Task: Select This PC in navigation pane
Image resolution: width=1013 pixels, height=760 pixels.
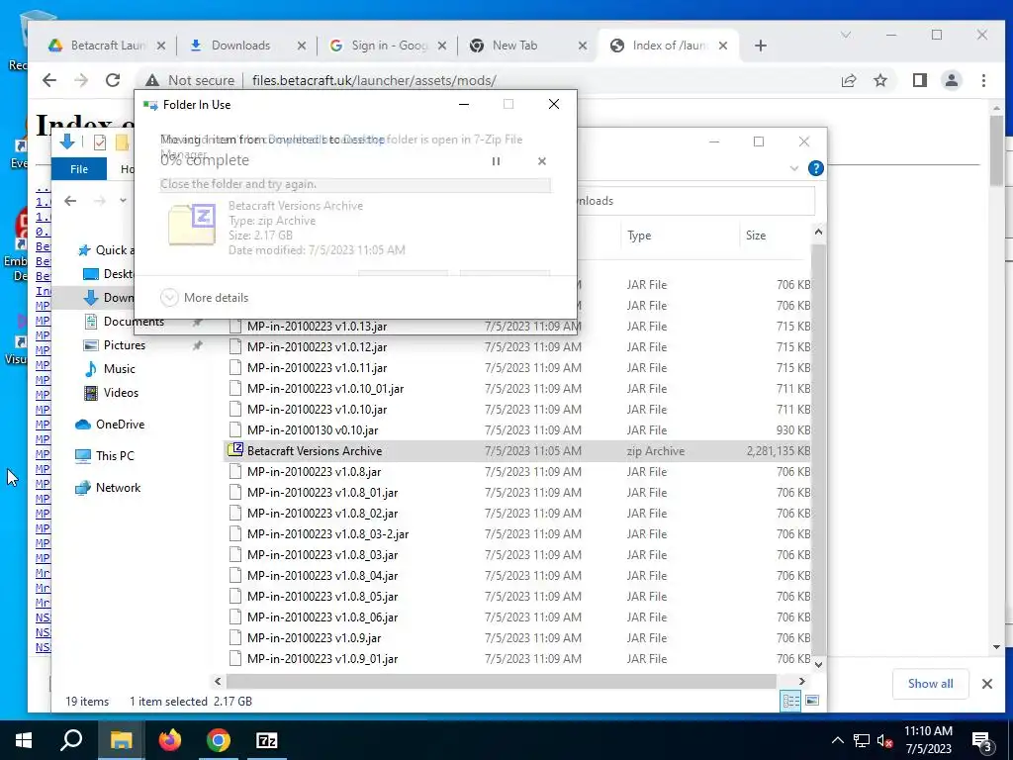Action: [x=115, y=456]
